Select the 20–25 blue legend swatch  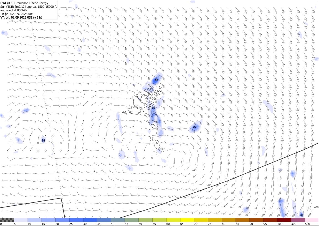click(x=62, y=220)
